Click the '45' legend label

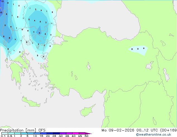(x=80, y=136)
